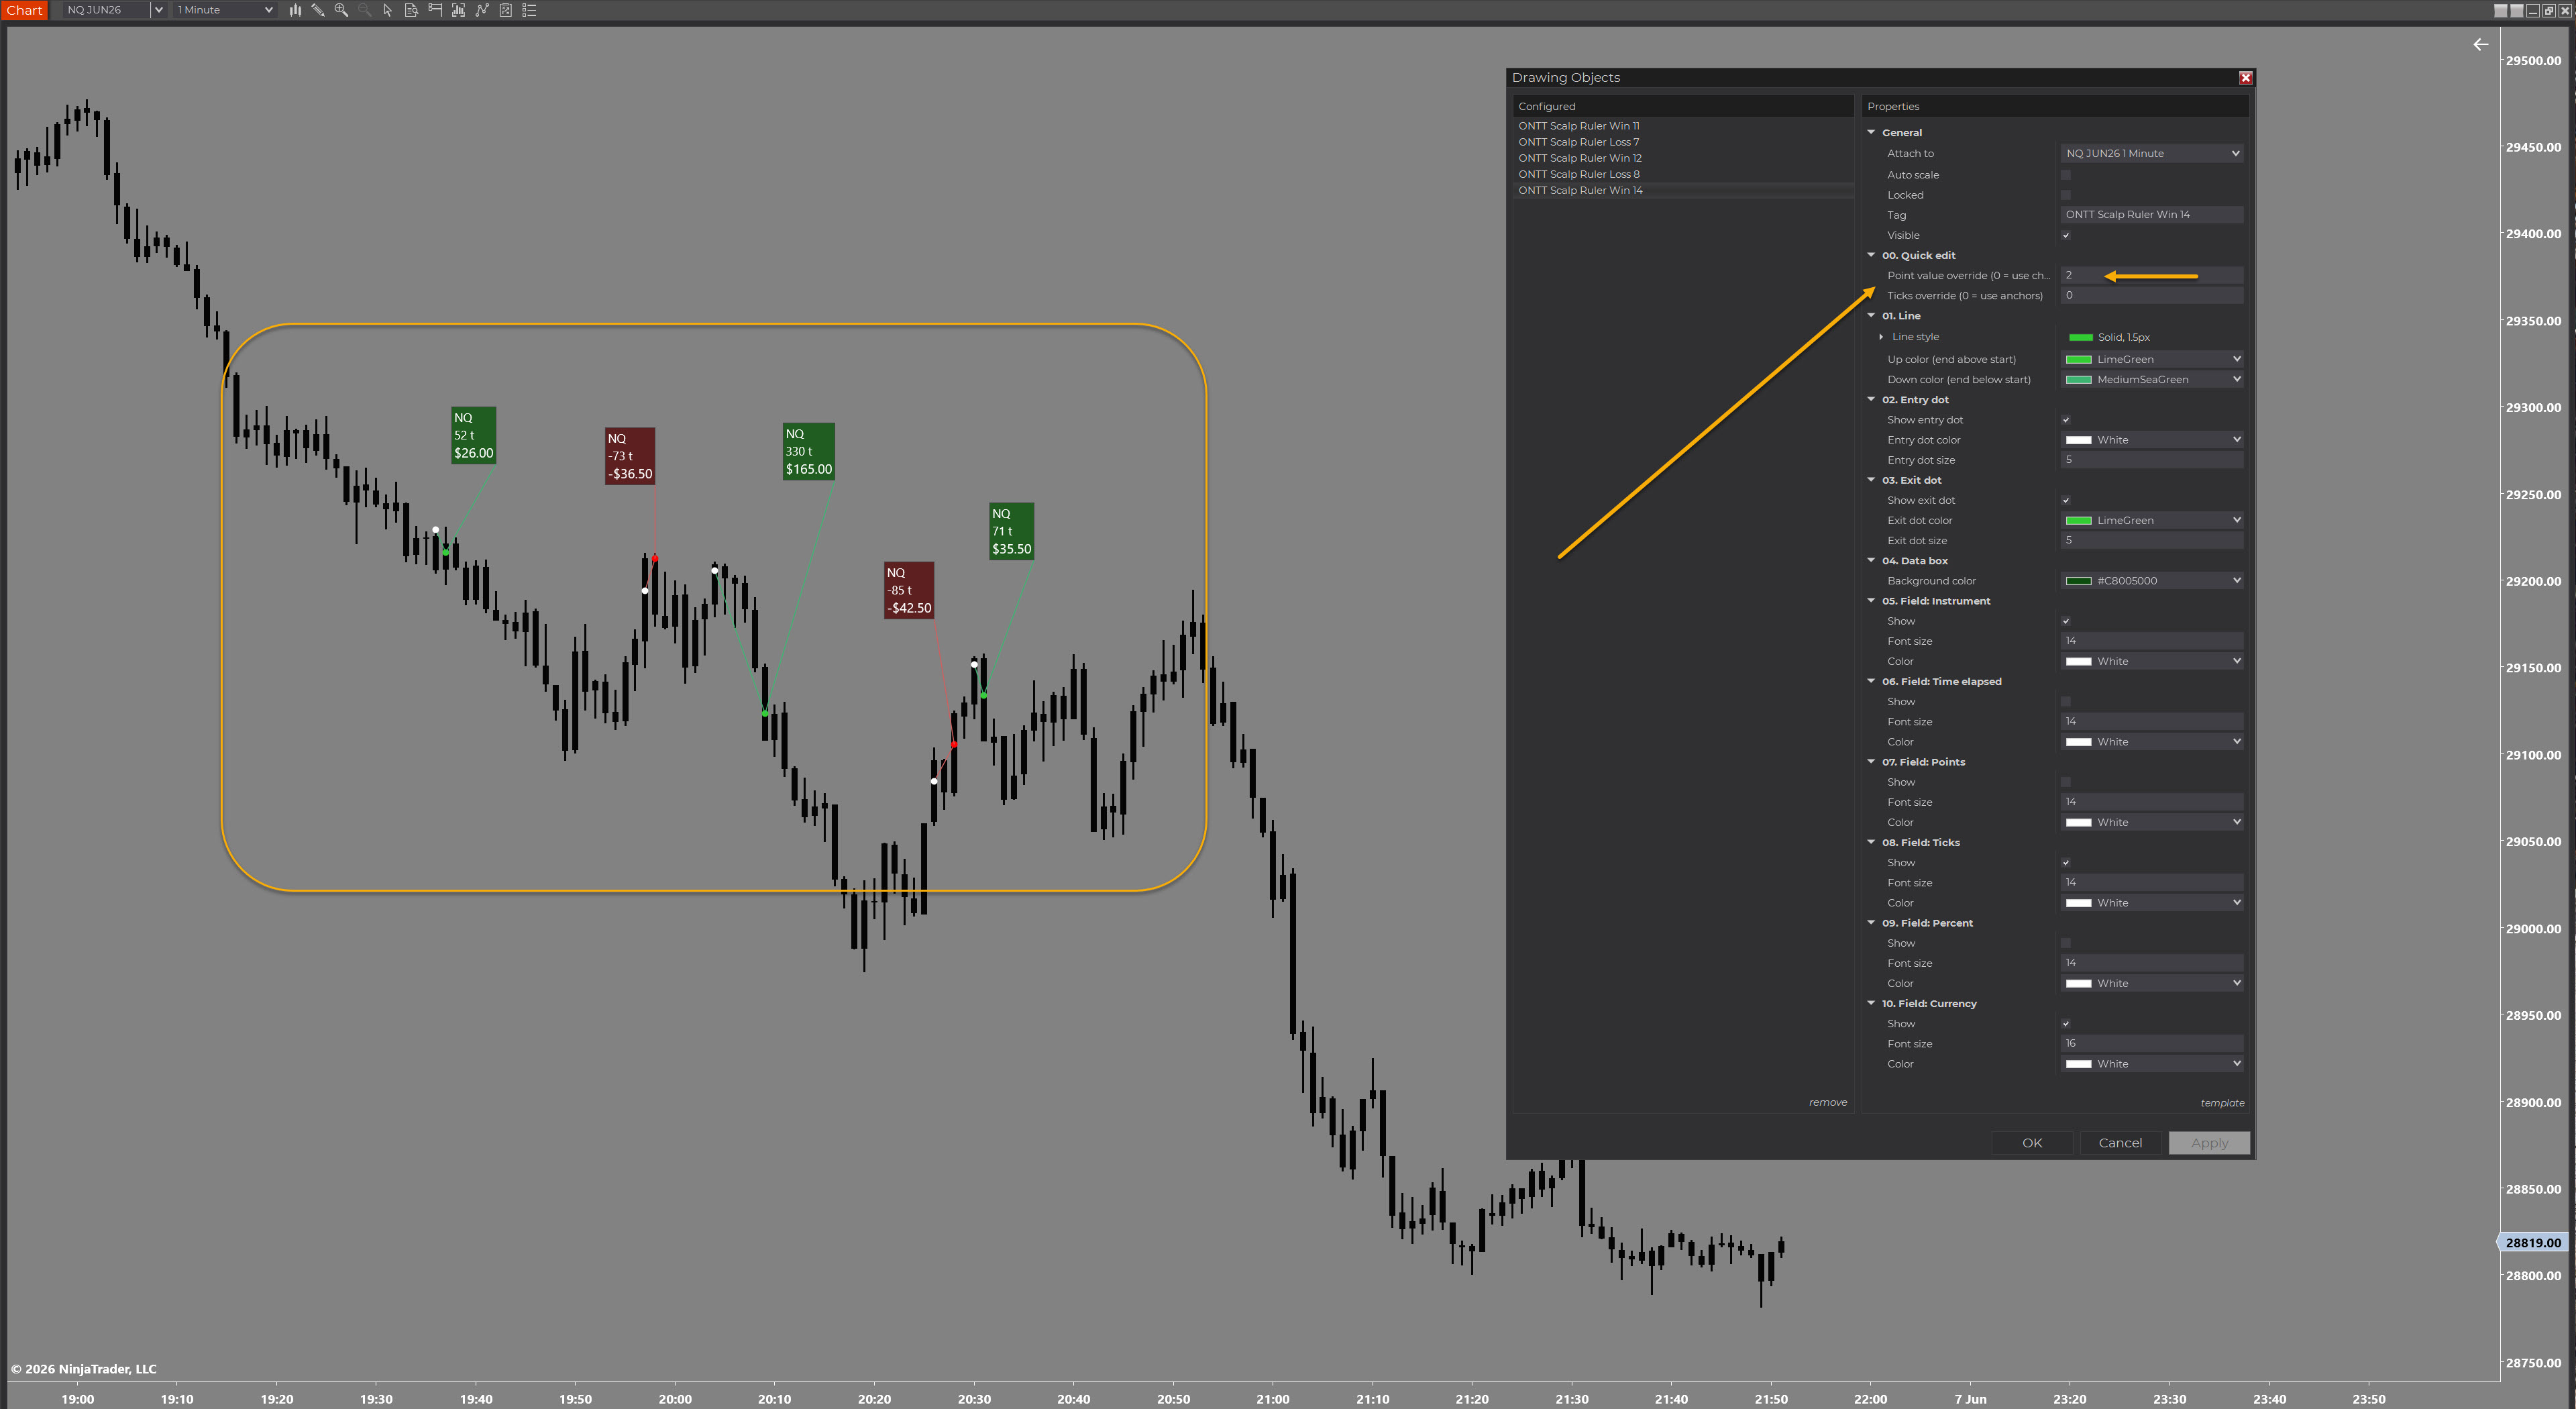
Task: Enable Show under Field: Time elapsed
Action: pos(2066,702)
